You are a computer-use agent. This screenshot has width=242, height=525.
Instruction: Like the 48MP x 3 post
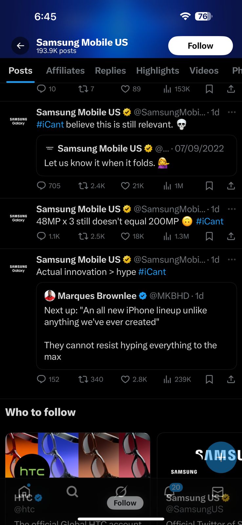(125, 236)
